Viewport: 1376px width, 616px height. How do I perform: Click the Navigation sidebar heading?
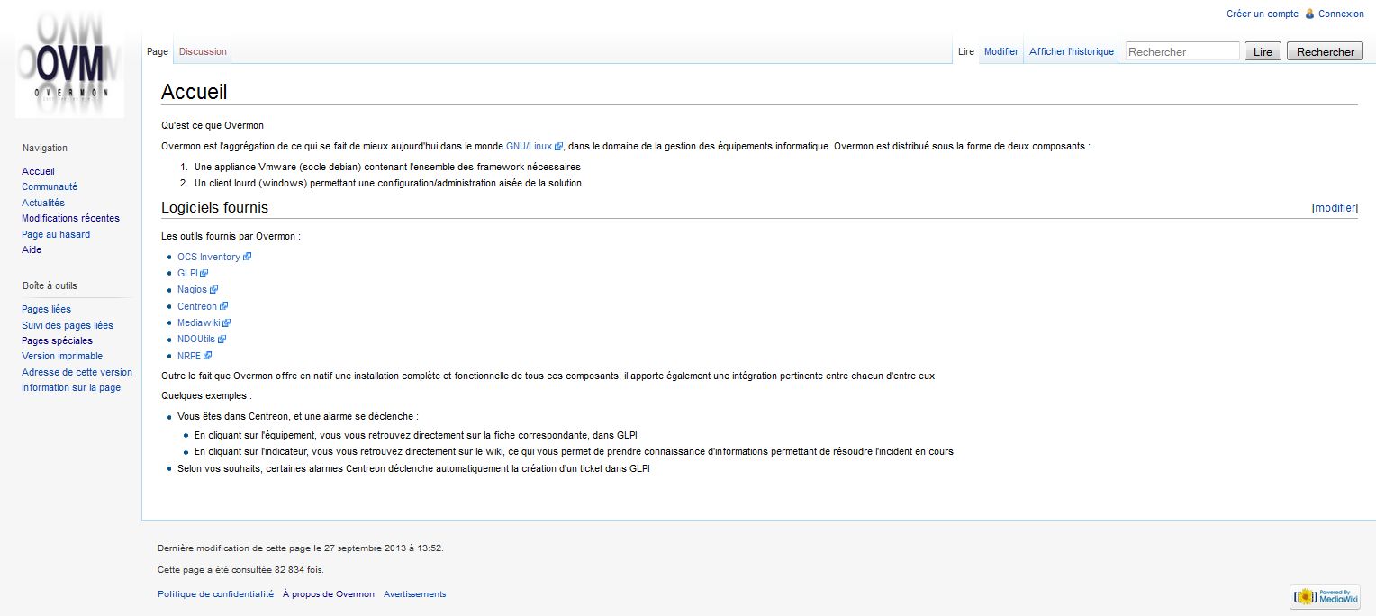(45, 148)
